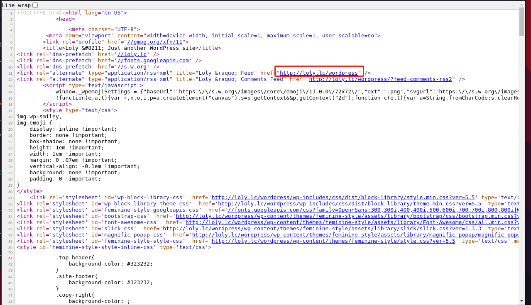Follow the //loly.lc dns-prefetch link
531x305 pixels.
pos(132,54)
